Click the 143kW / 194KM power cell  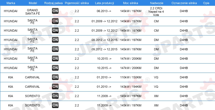coord(131,87)
